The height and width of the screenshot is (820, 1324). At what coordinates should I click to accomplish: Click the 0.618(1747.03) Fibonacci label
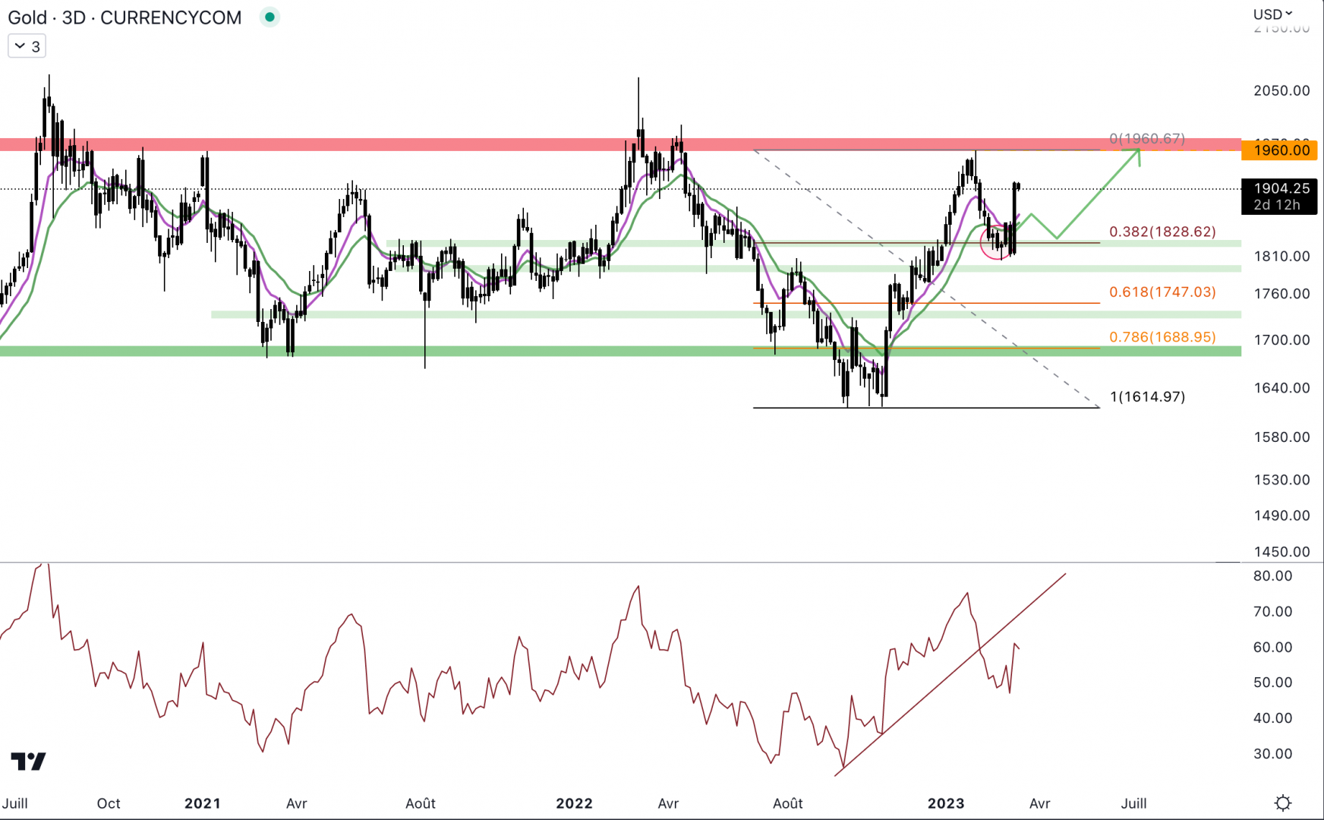tap(1162, 292)
